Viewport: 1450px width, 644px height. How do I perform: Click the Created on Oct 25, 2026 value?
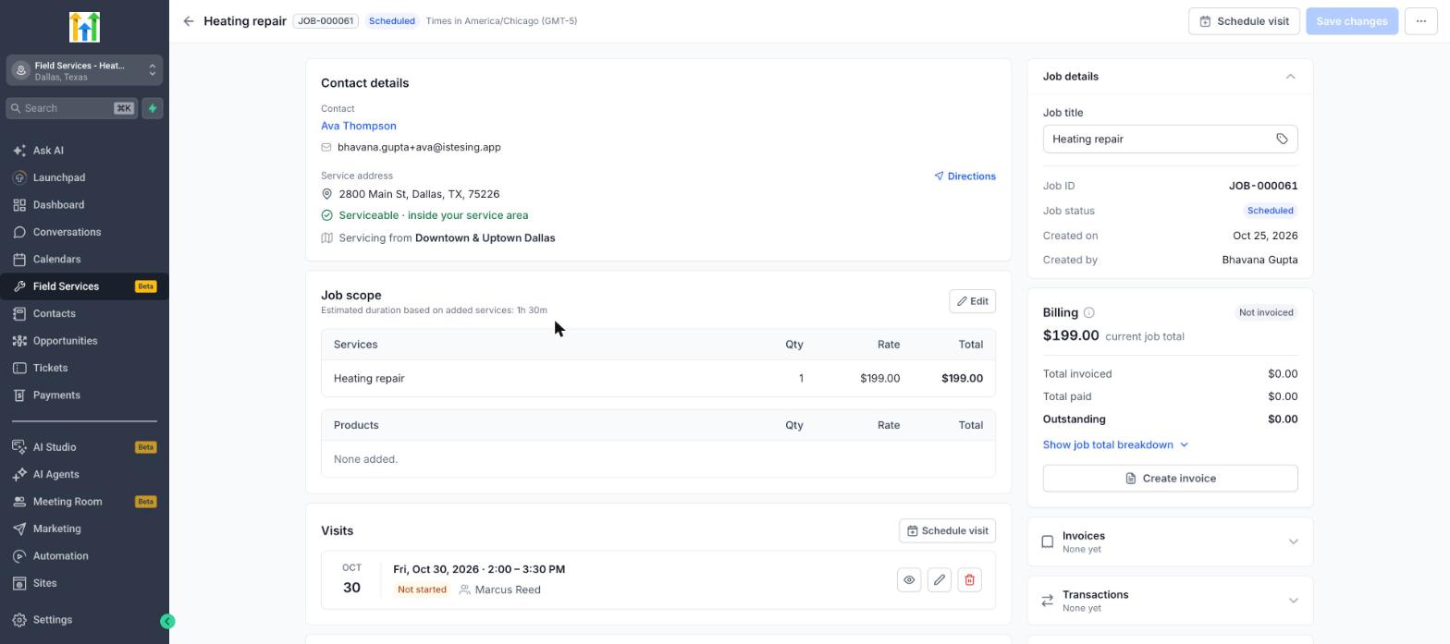pos(1265,236)
